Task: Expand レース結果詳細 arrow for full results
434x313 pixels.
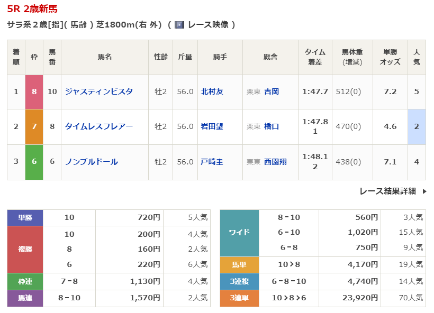Action: (424, 191)
